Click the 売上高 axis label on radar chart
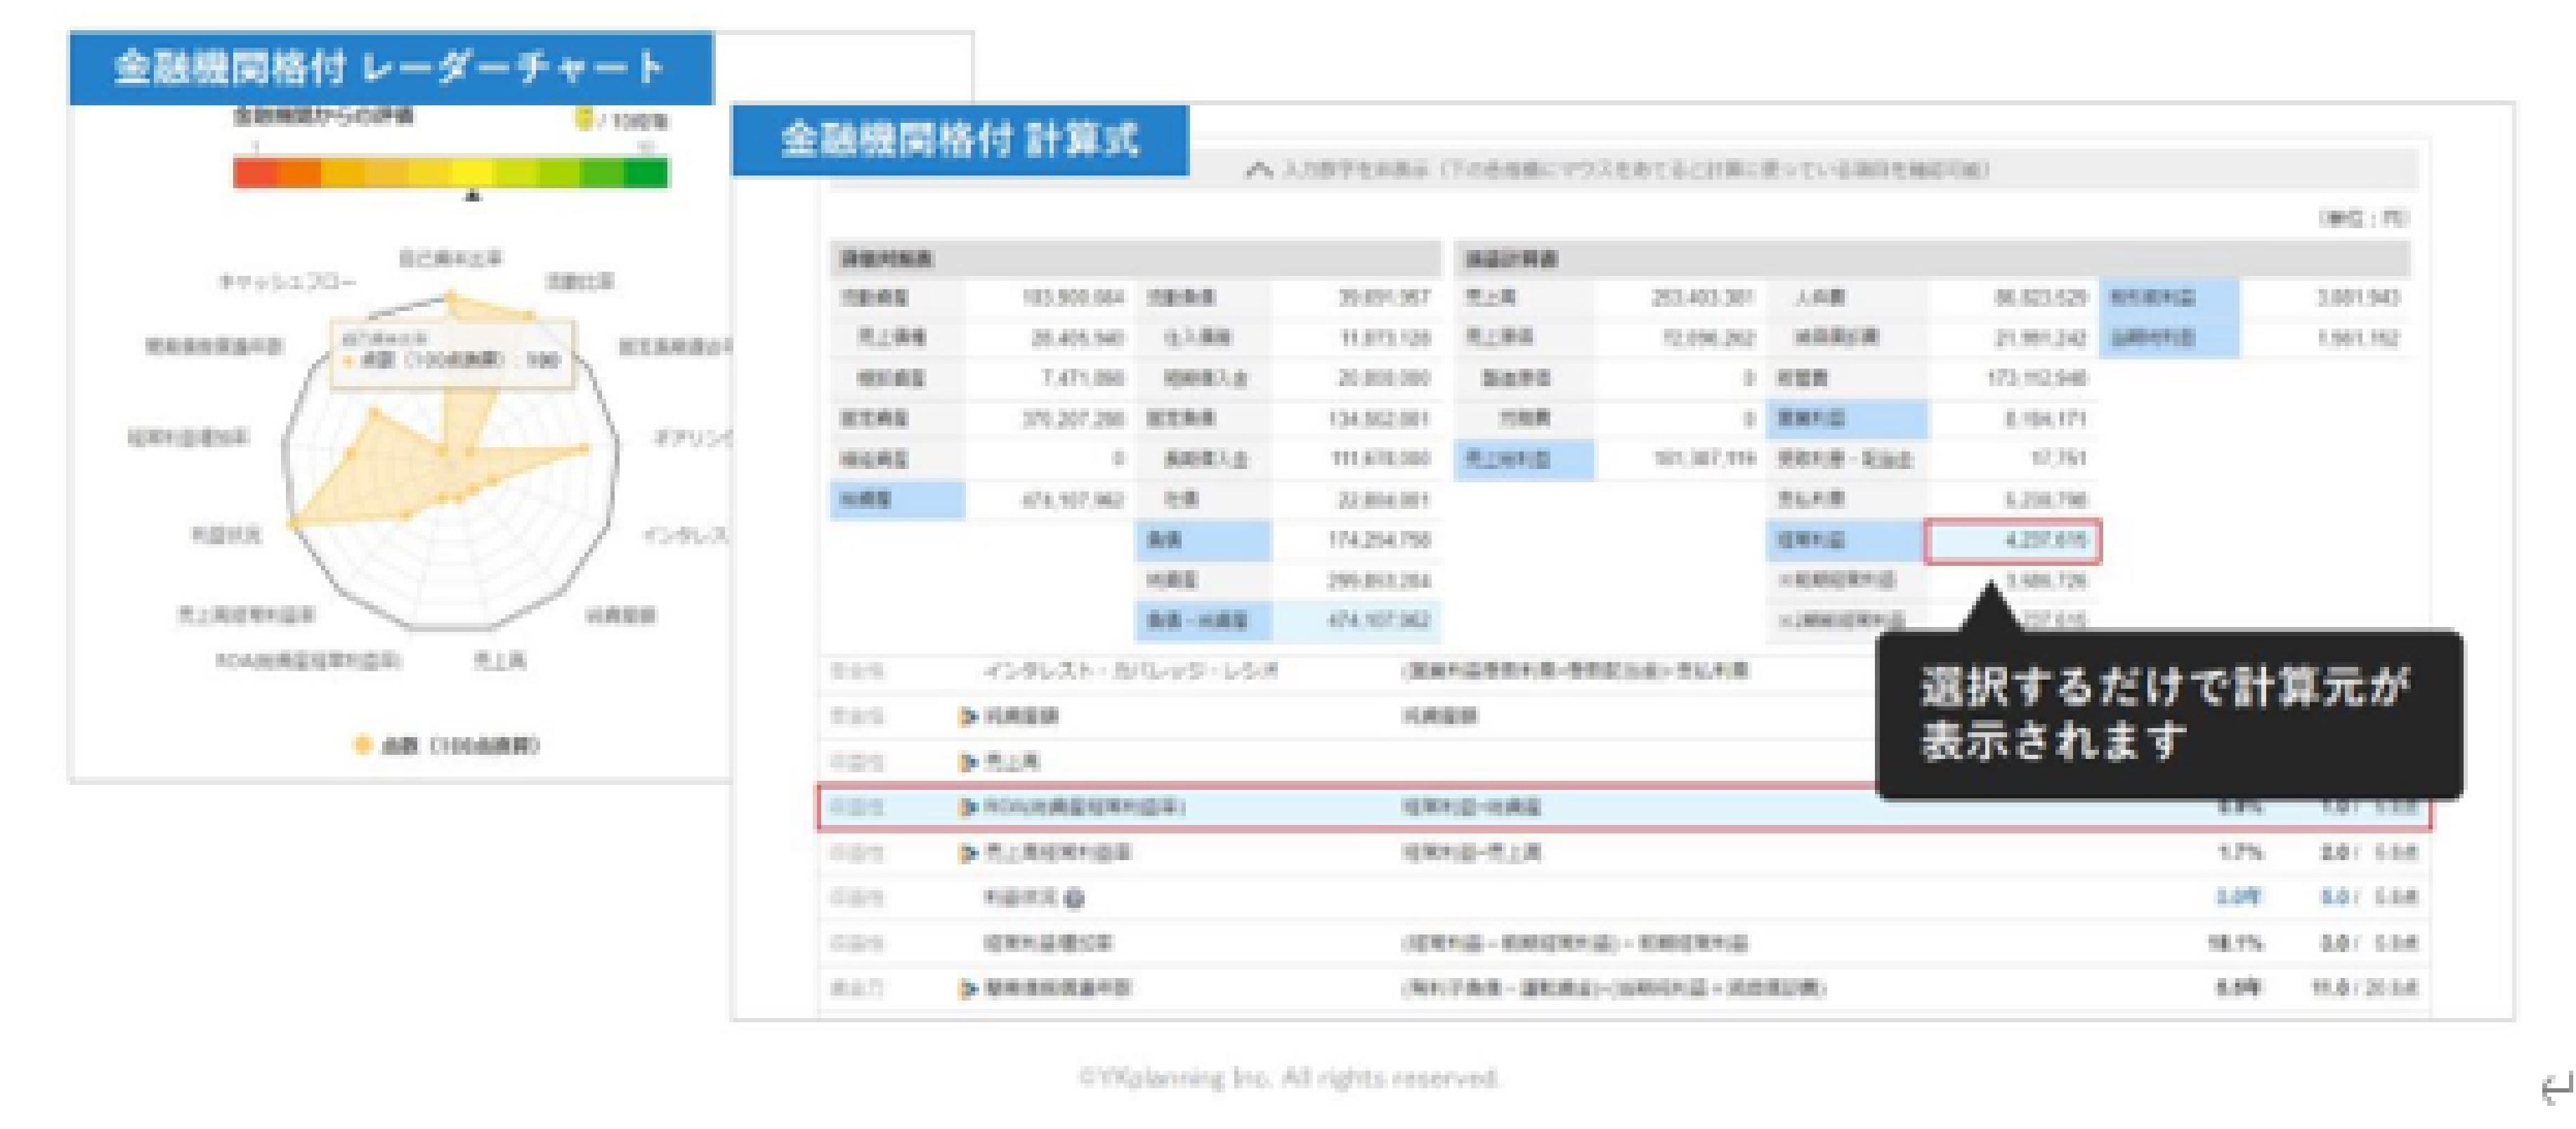2576x1129 pixels. tap(499, 661)
